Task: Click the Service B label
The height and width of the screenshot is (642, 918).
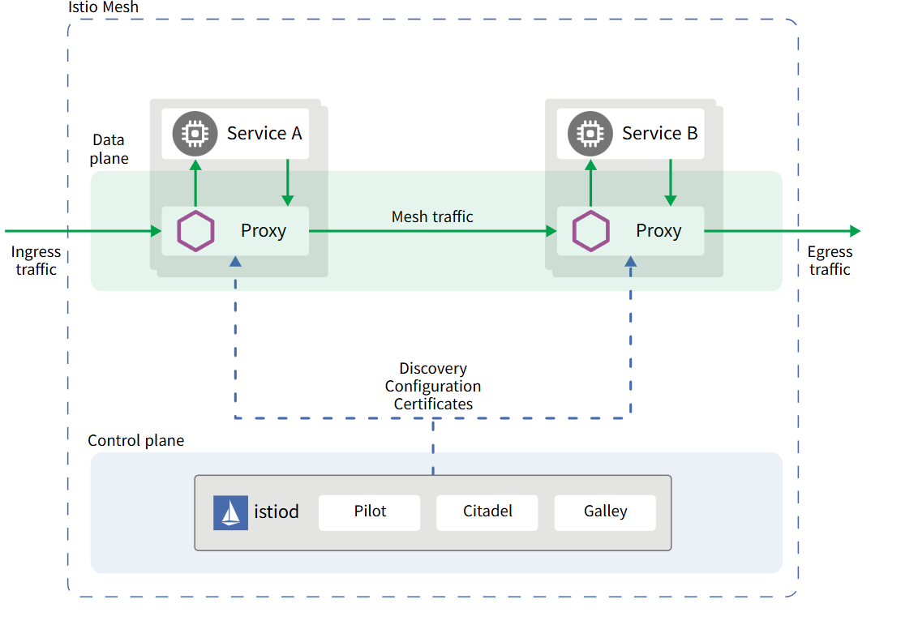Action: click(x=659, y=133)
